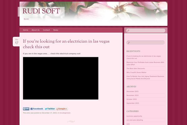Open the Home menu item

tap(26, 30)
